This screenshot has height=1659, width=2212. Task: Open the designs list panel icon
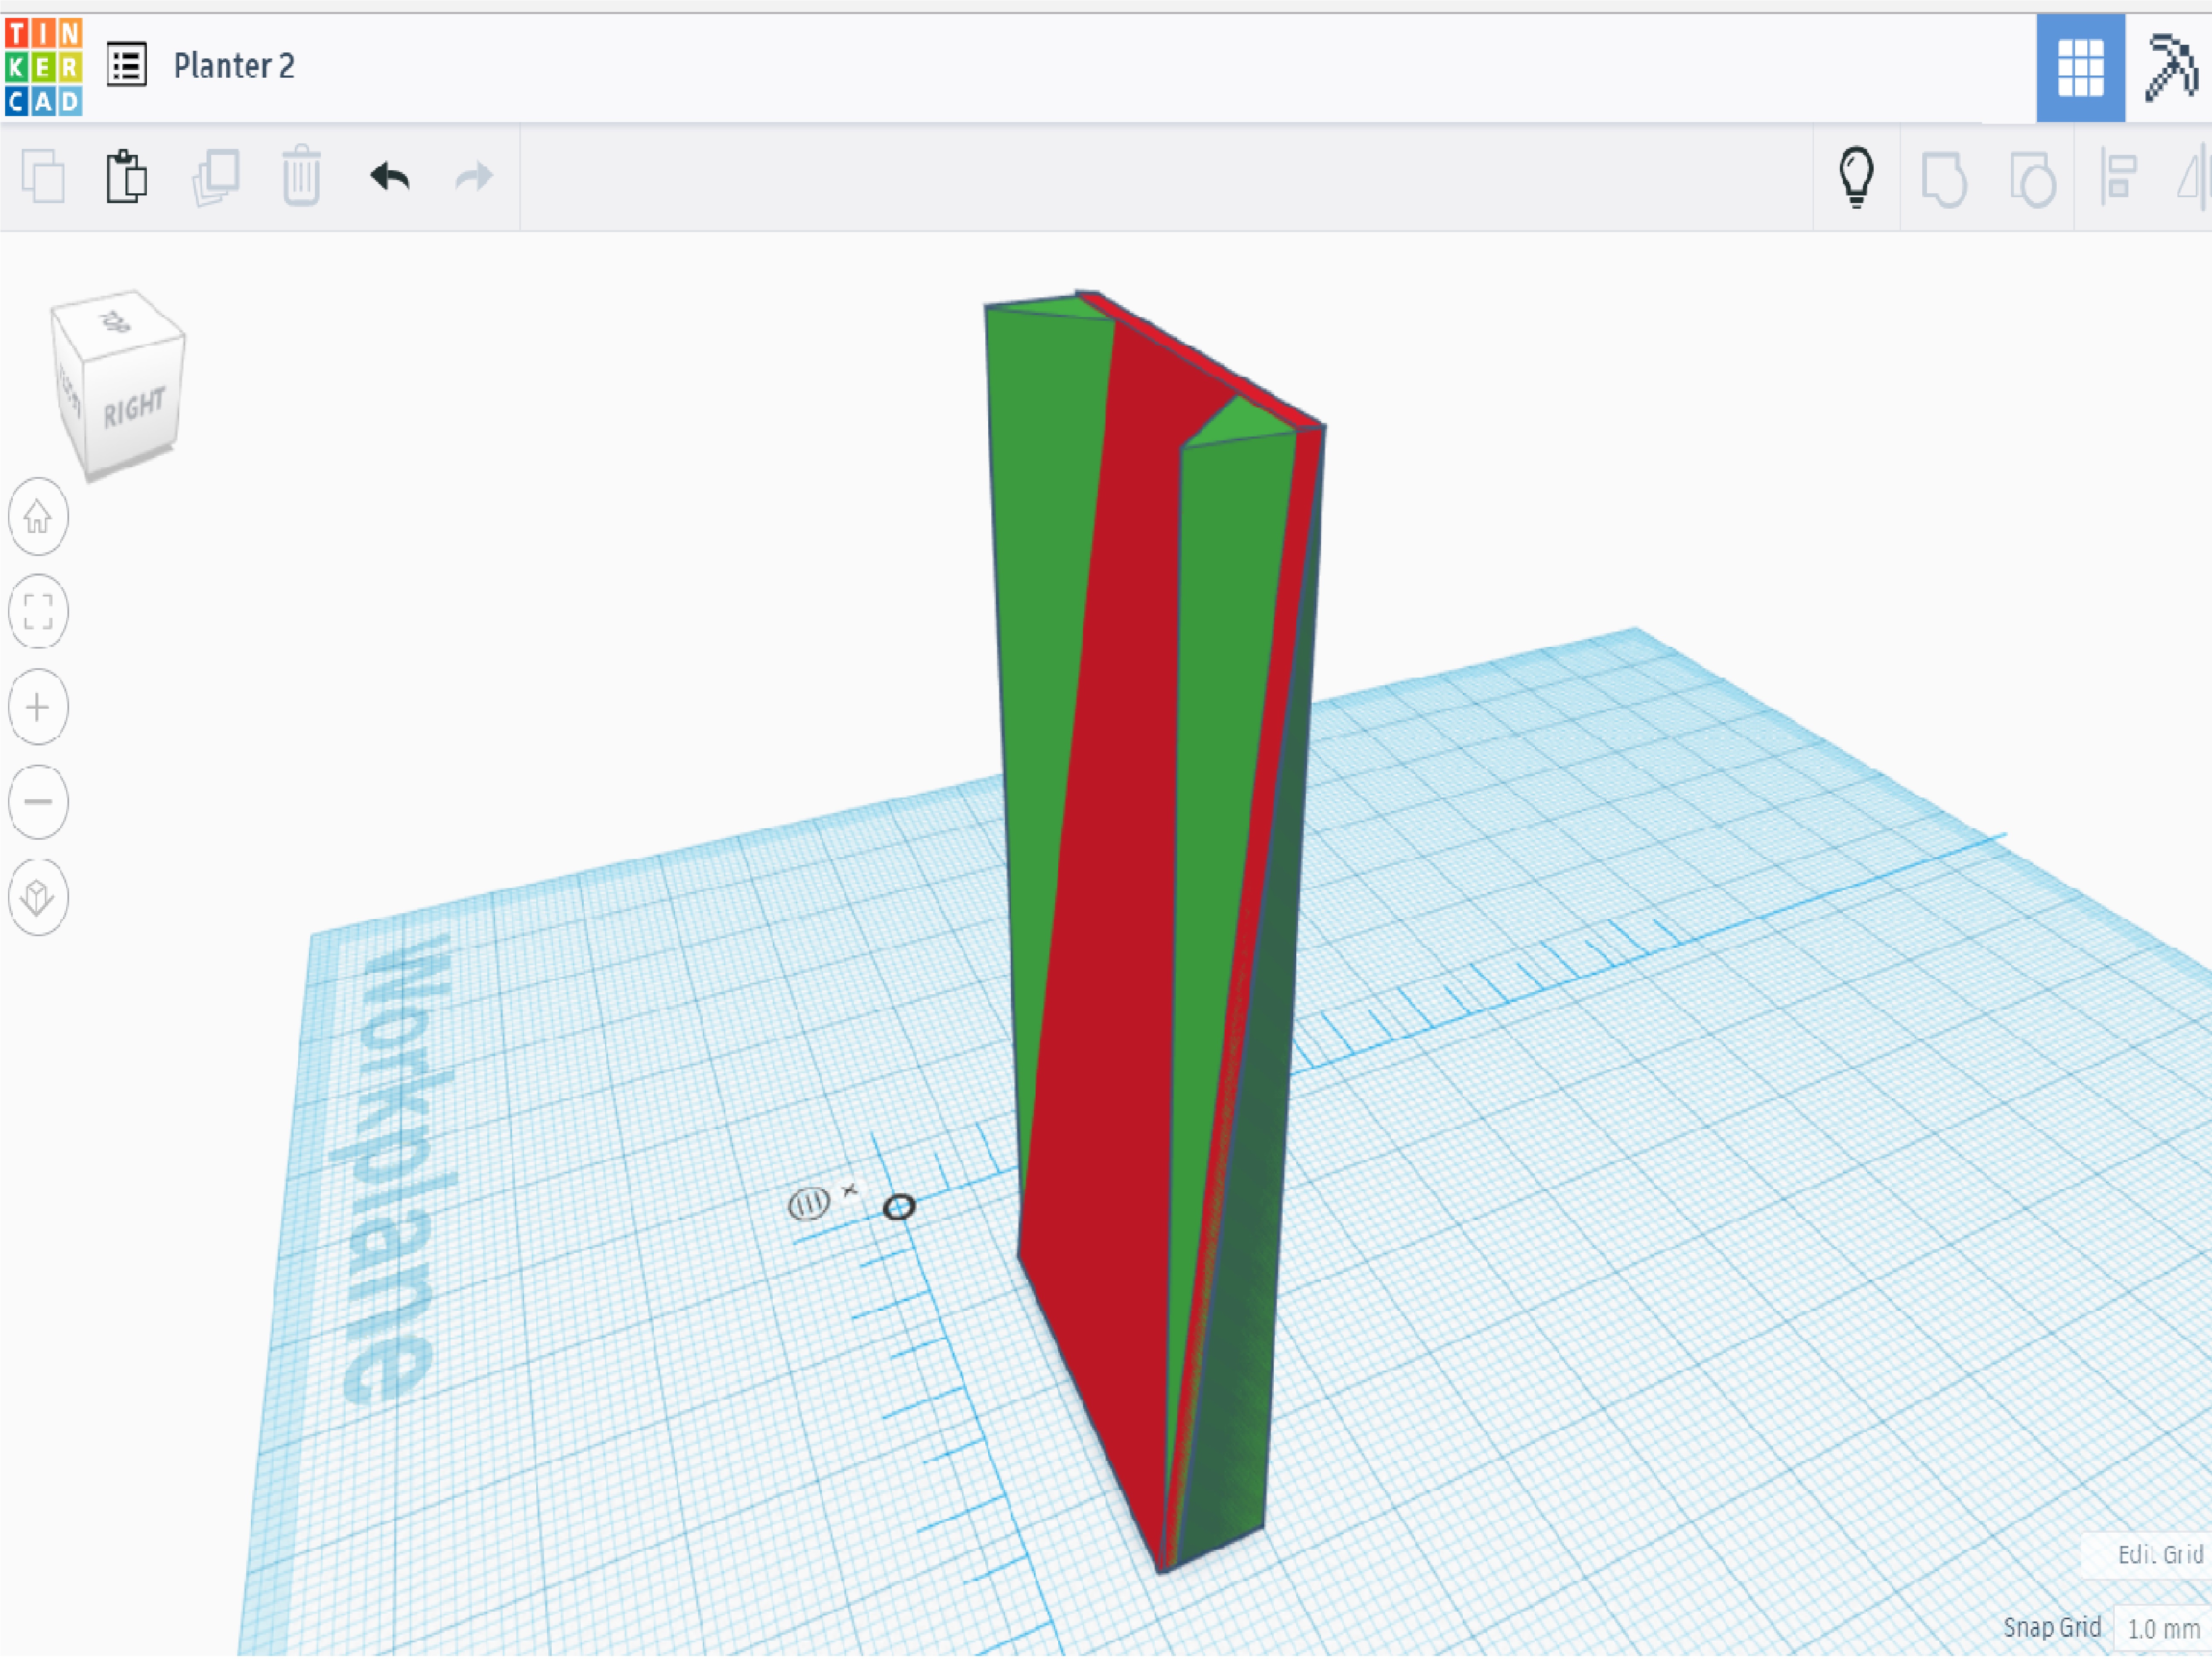[x=127, y=65]
